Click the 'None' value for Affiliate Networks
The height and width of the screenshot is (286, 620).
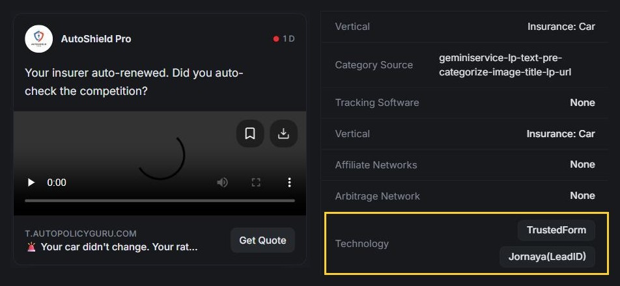coord(582,164)
